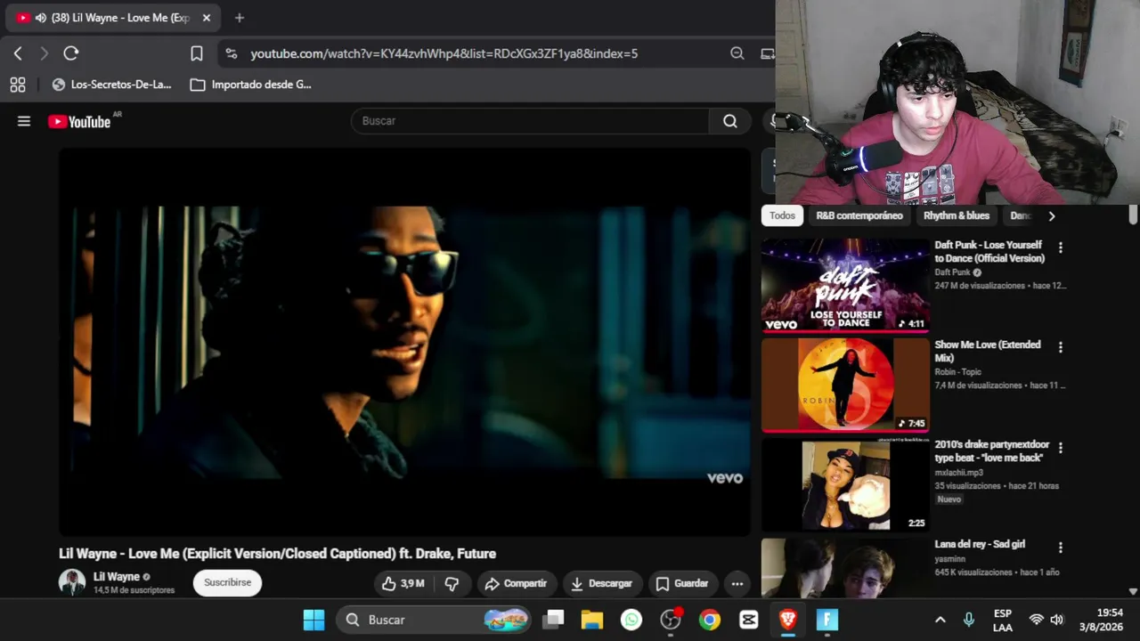Open CapCut from the taskbar
The image size is (1140, 641).
[x=749, y=620]
